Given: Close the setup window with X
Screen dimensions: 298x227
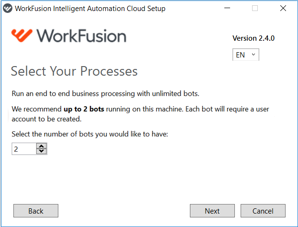Looking at the screenshot, I should (283, 8).
